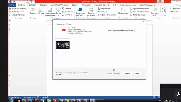Insert a Разрыв страницы

[17, 15]
